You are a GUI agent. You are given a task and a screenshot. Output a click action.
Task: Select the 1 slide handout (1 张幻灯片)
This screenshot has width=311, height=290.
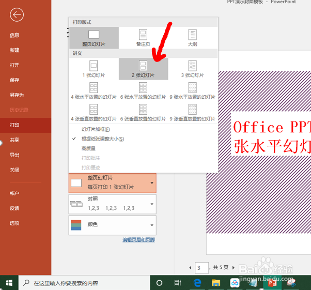[94, 69]
